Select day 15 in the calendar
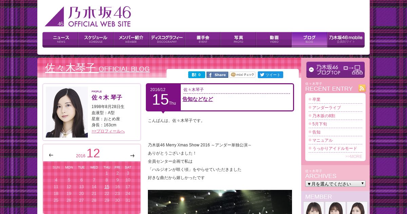This screenshot has height=214, width=407. pyautogui.click(x=107, y=187)
